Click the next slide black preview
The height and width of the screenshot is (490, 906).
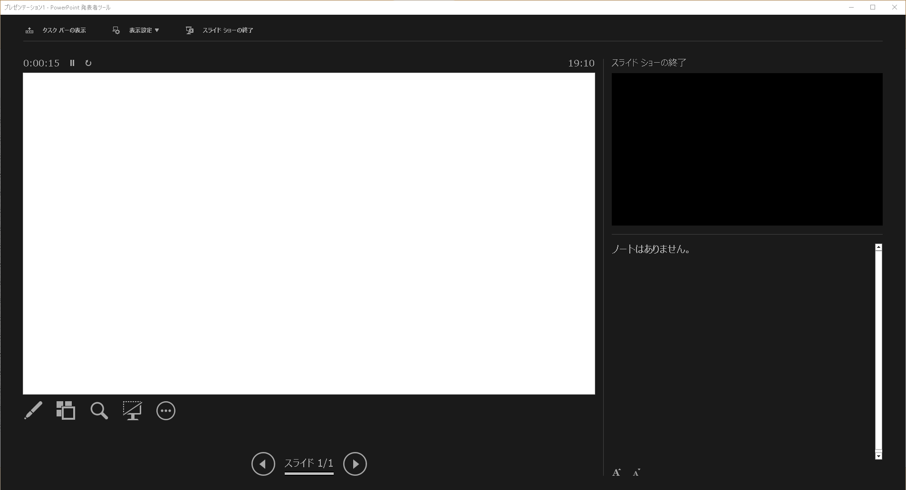(747, 149)
